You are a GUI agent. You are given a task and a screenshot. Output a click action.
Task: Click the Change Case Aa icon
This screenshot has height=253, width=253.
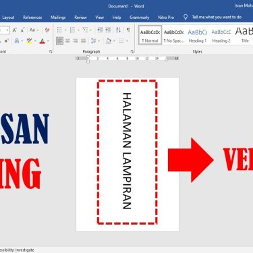(32, 30)
